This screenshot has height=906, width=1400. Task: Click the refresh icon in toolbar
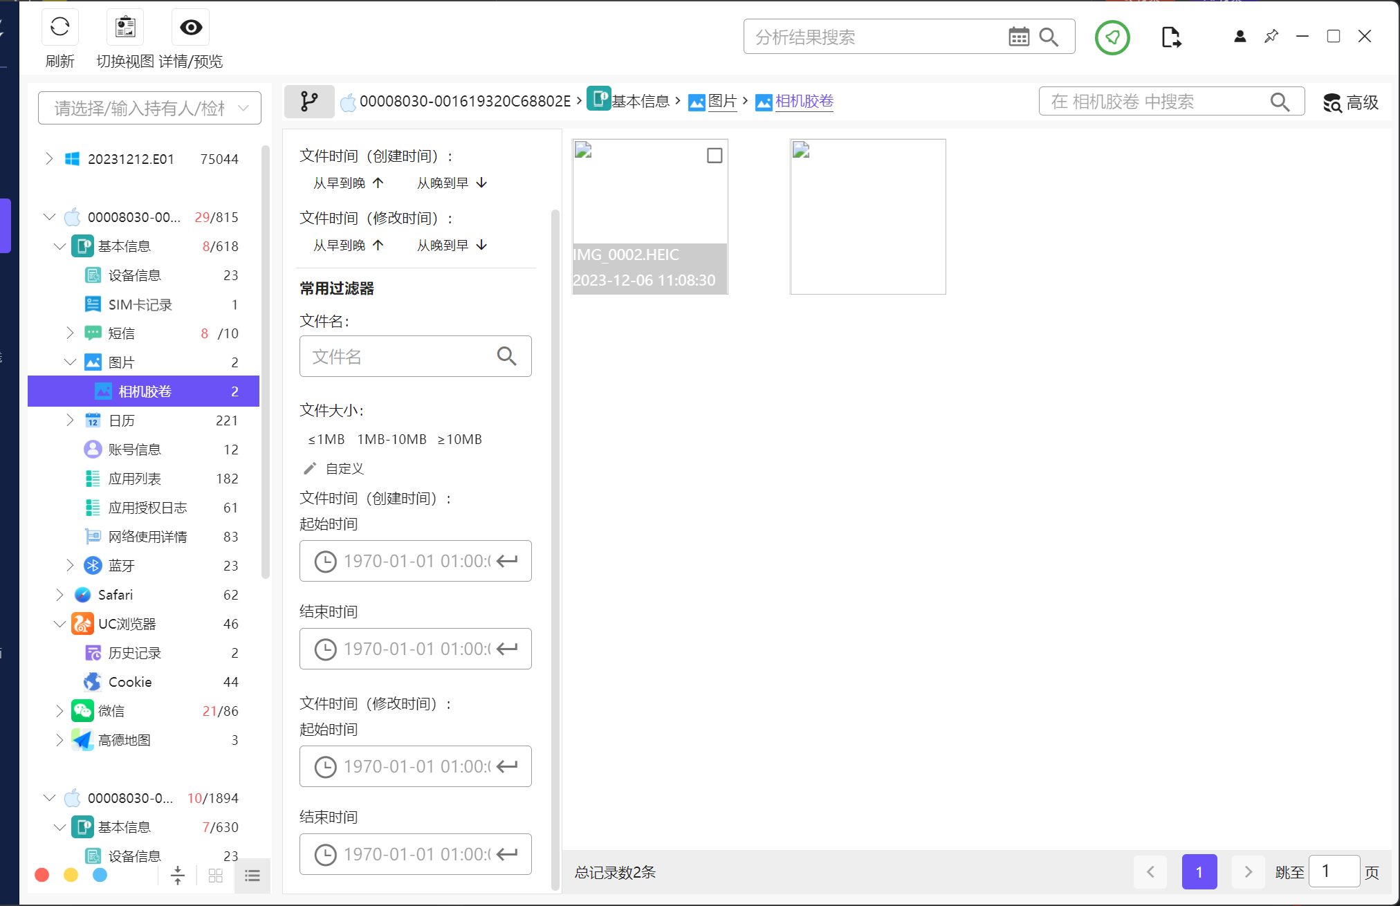point(60,28)
